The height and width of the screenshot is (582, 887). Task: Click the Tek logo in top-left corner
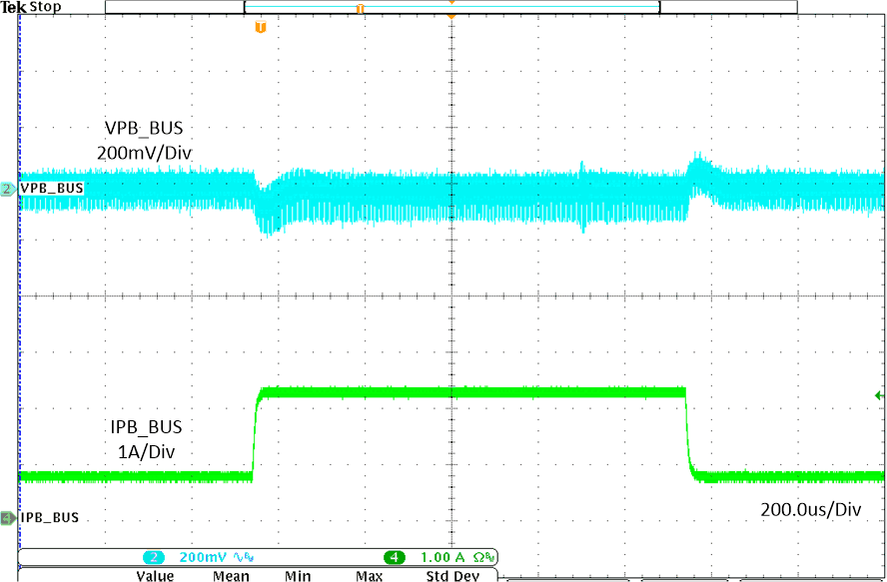click(12, 7)
